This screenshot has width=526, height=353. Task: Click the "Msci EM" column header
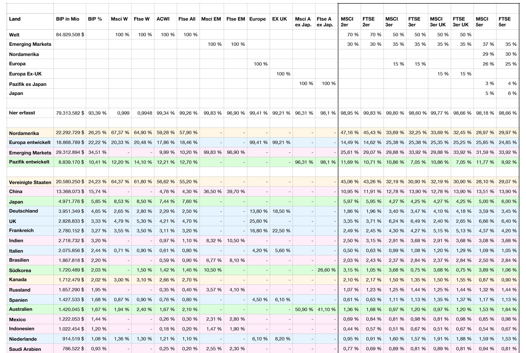(211, 21)
